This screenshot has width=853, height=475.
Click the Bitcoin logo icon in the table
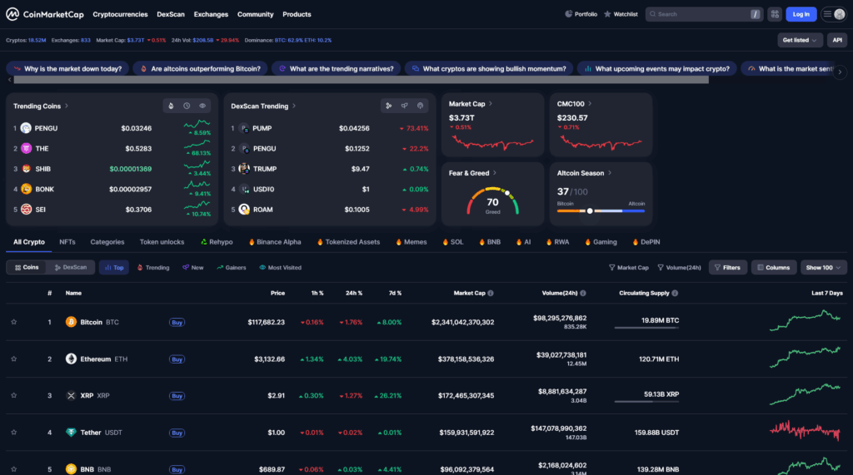(71, 322)
